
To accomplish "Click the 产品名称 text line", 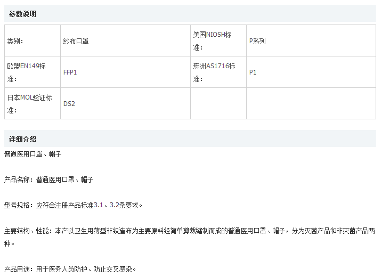I will 49,180.
